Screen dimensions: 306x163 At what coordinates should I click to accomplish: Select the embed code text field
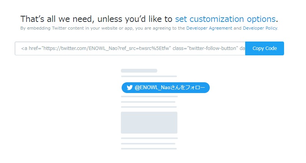pyautogui.click(x=130, y=48)
